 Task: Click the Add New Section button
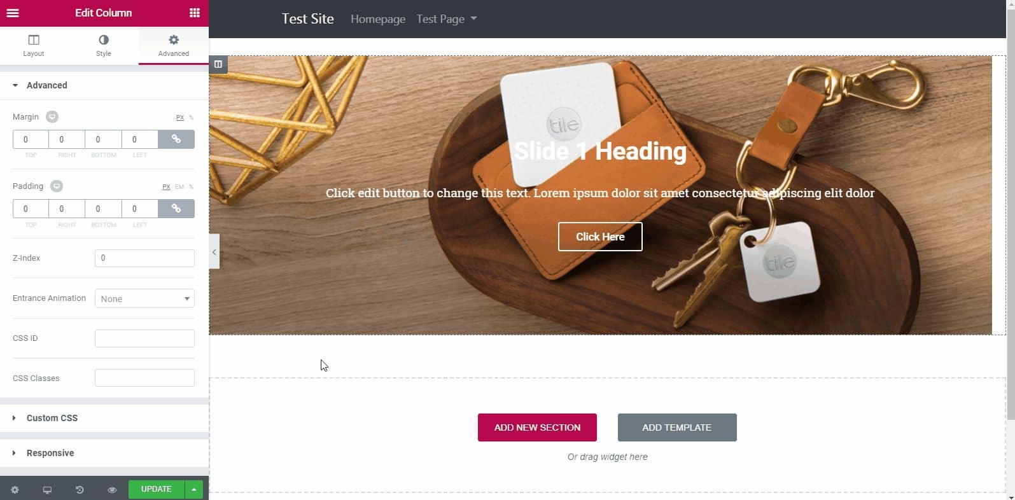(x=537, y=427)
